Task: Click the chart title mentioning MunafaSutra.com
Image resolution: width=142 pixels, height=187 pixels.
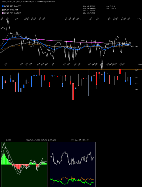Action: pyautogui.click(x=29, y=2)
